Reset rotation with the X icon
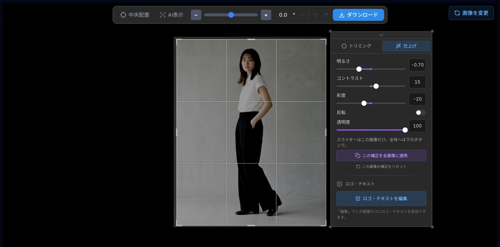 tap(302, 15)
